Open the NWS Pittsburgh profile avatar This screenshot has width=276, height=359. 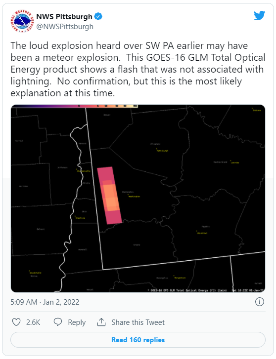pos(22,21)
